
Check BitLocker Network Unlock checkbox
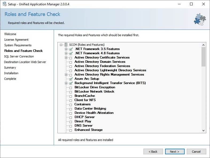tap(71, 92)
